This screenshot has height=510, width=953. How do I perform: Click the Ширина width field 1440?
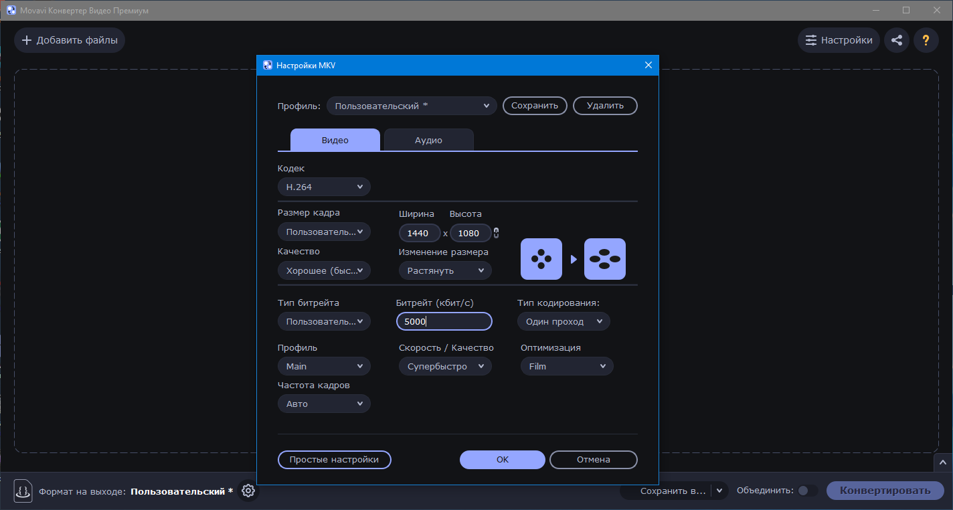point(420,233)
